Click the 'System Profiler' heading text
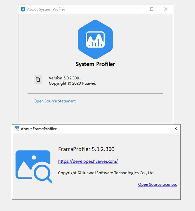Screen dimensions: 195x211 pos(95,64)
